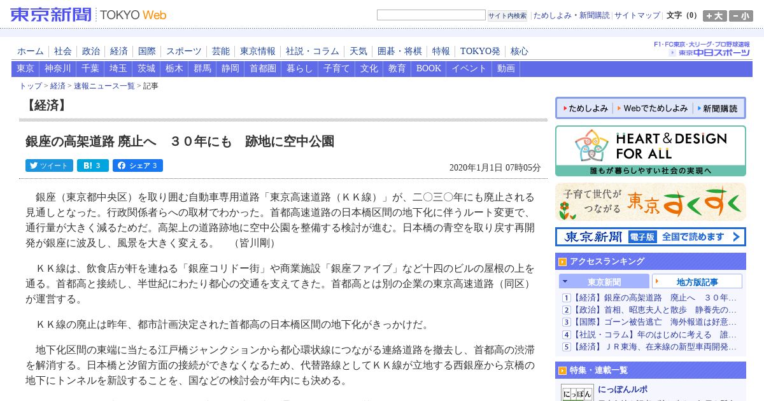This screenshot has height=401, width=764.
Task: Select the 栃木 region tab
Action: [174, 69]
